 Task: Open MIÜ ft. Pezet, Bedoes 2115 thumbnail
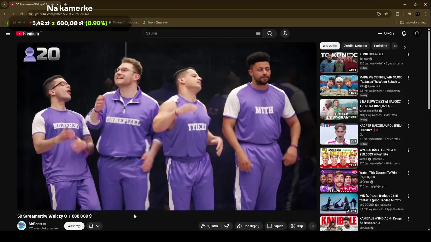(x=338, y=204)
